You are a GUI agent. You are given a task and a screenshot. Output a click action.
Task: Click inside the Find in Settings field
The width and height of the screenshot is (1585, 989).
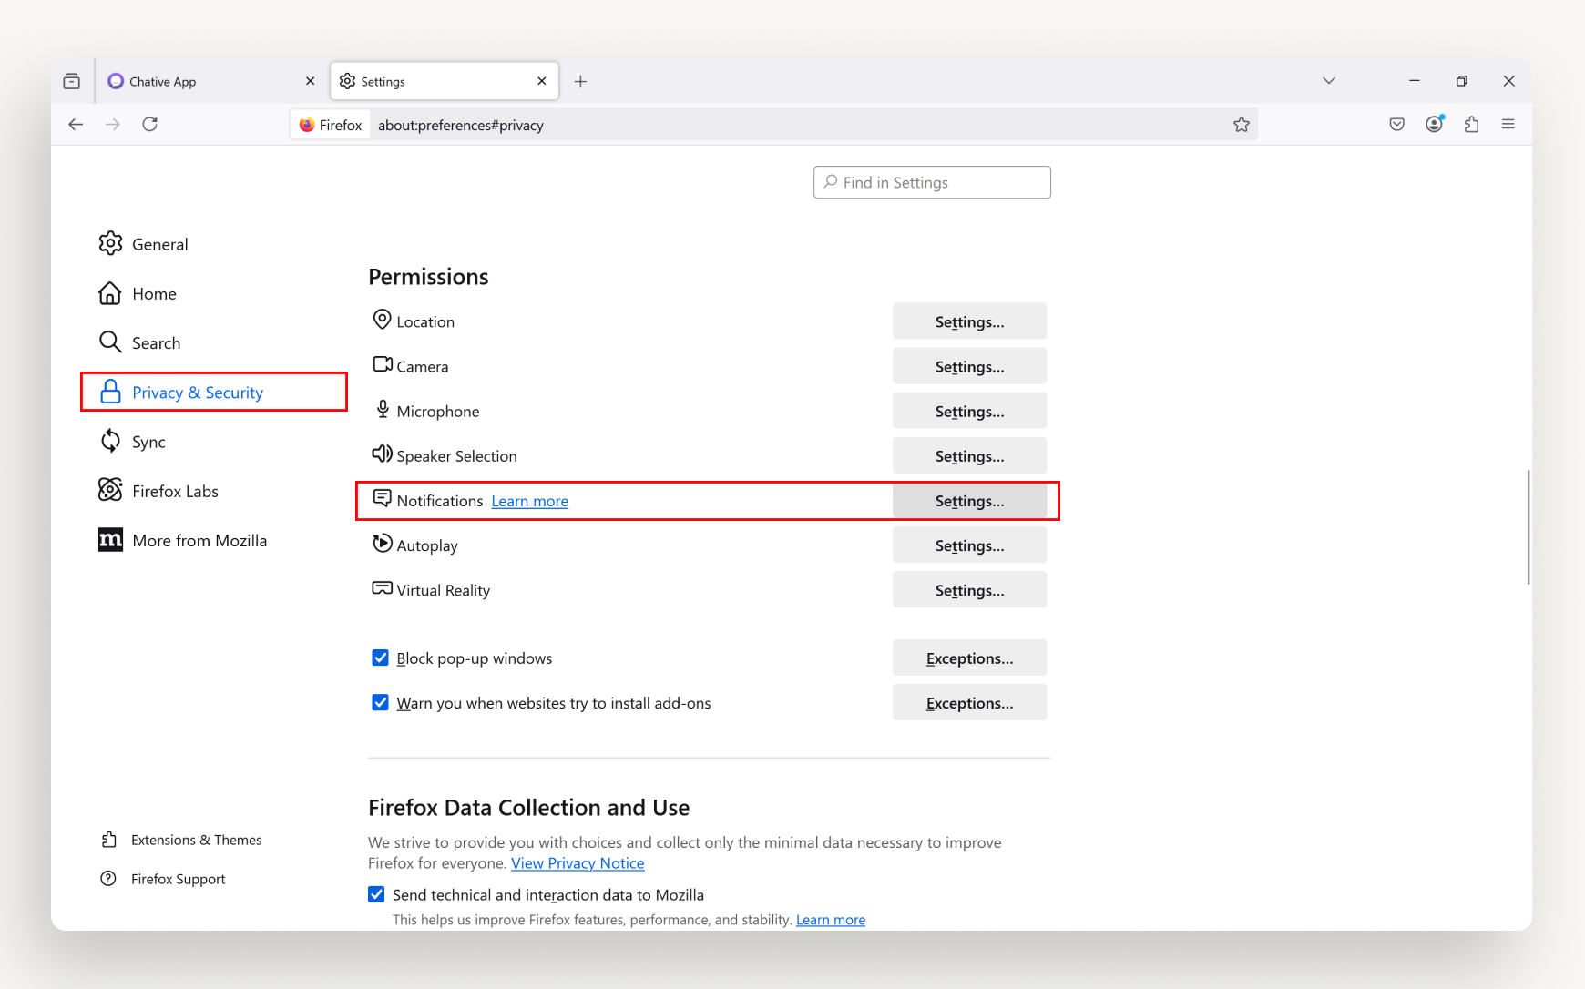pyautogui.click(x=931, y=182)
